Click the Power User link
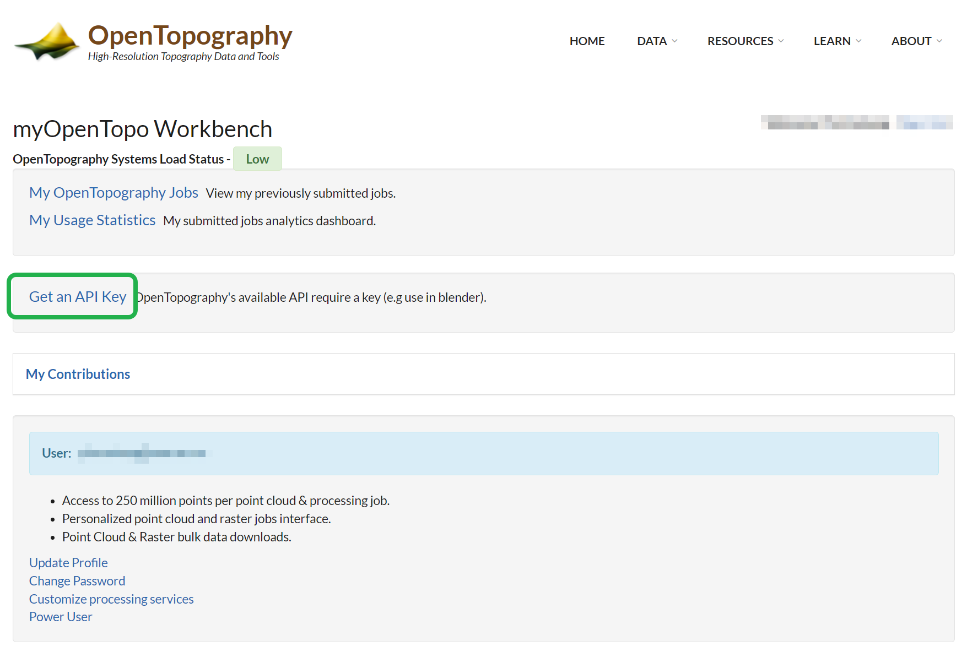Image resolution: width=967 pixels, height=646 pixels. coord(60,616)
